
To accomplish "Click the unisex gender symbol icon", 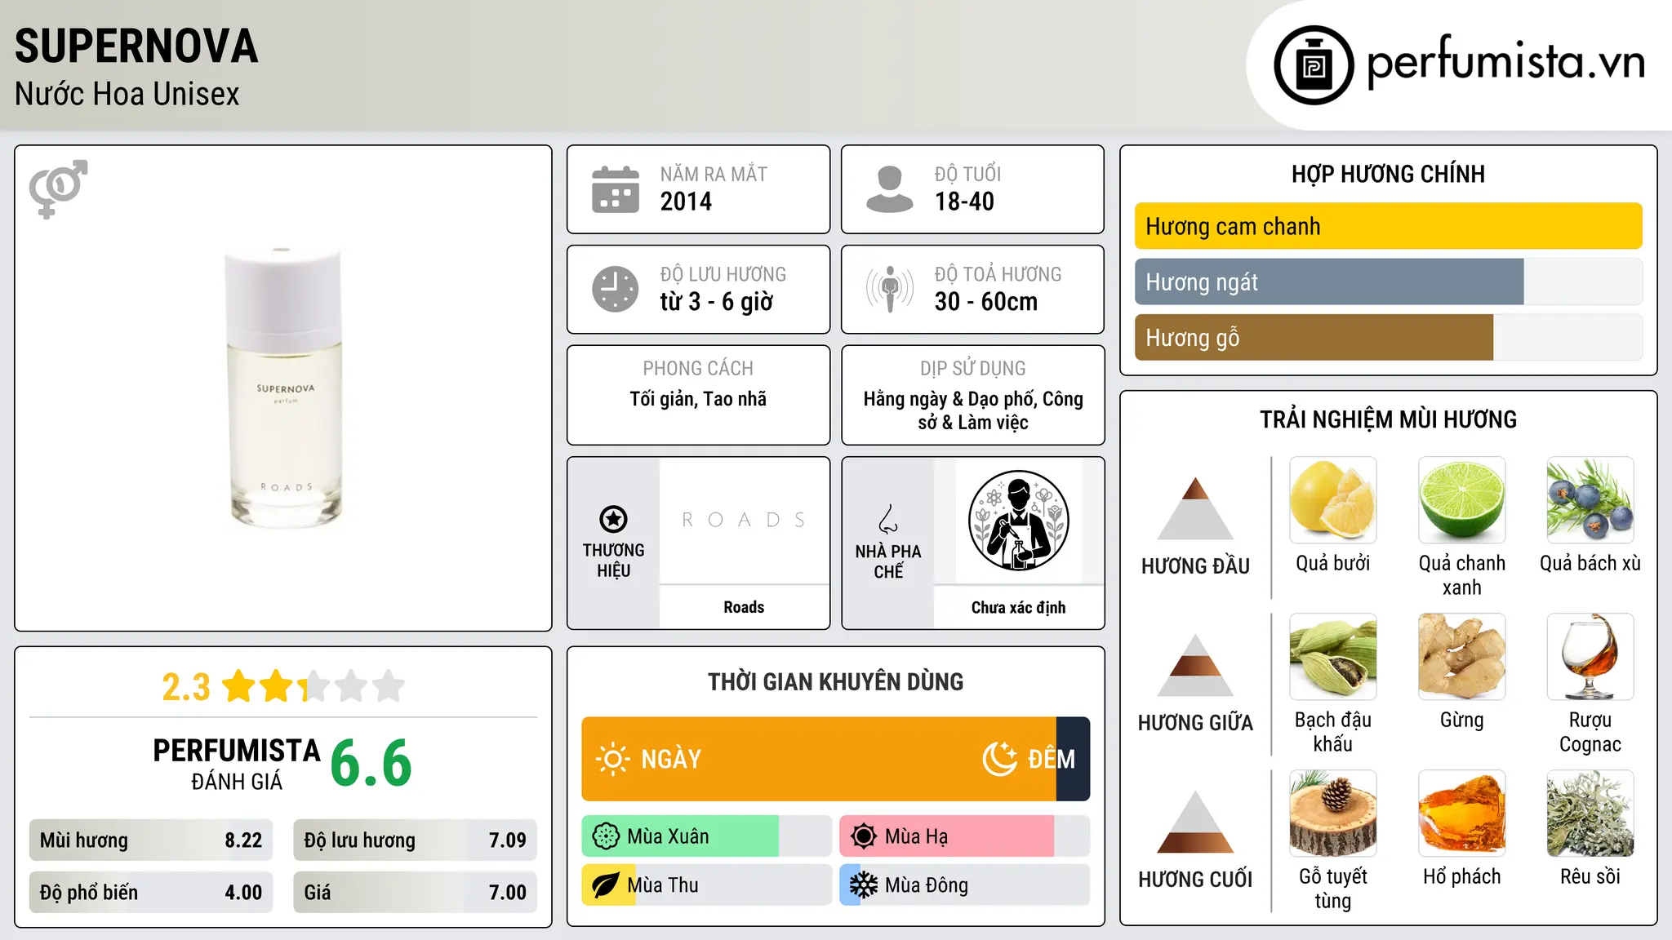I will coord(58,188).
